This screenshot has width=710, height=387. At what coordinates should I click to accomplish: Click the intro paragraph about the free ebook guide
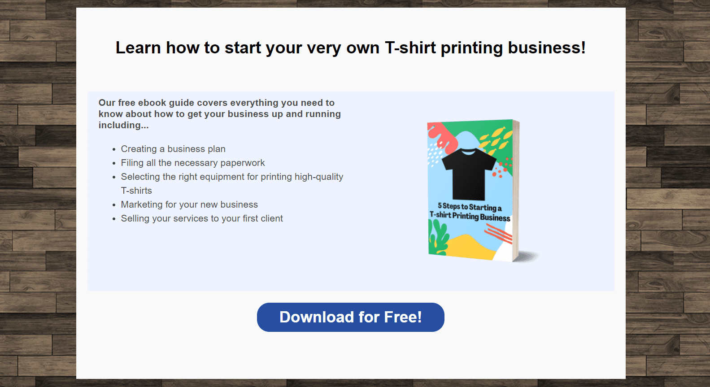click(220, 114)
